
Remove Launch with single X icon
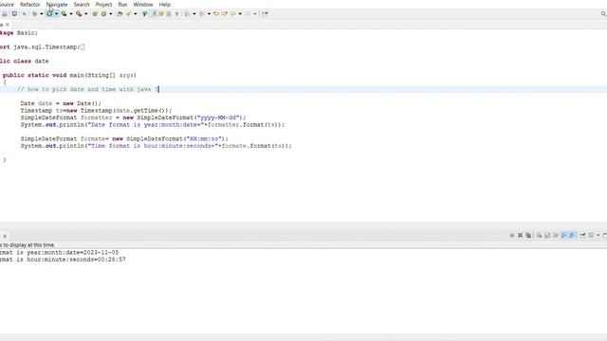pos(521,235)
